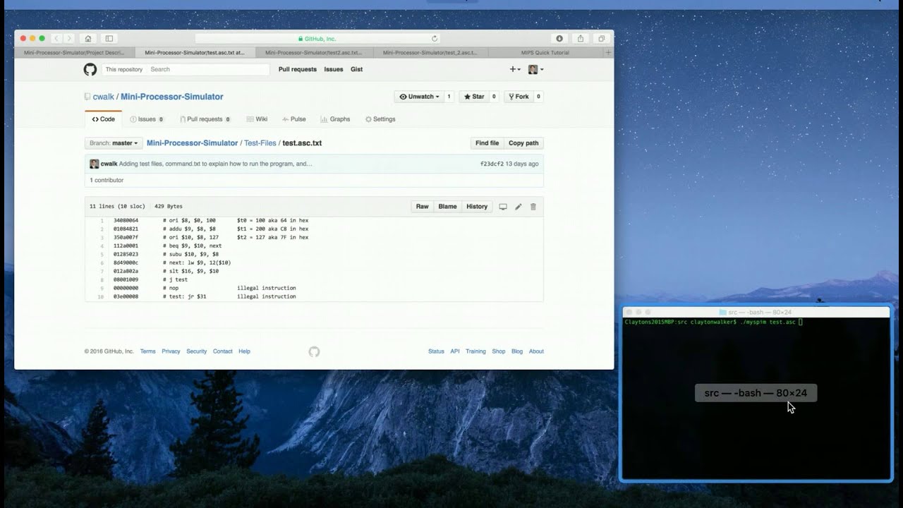Open the Mini-Processor-Simulator repository title link

pos(171,97)
